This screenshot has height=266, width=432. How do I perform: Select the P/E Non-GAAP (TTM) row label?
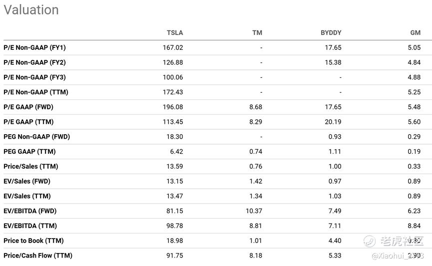[36, 92]
